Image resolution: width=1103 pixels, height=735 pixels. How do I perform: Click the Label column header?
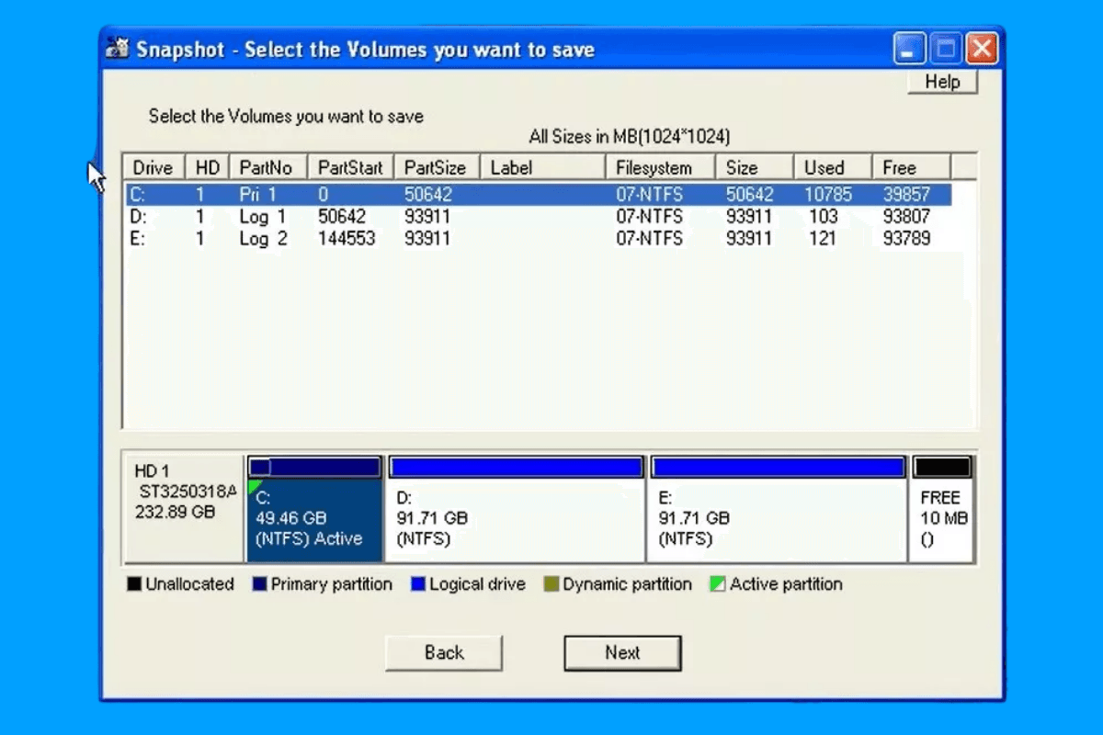(542, 167)
